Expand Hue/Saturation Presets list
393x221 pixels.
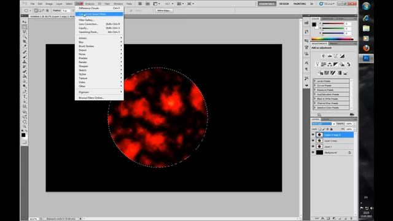coord(315,95)
